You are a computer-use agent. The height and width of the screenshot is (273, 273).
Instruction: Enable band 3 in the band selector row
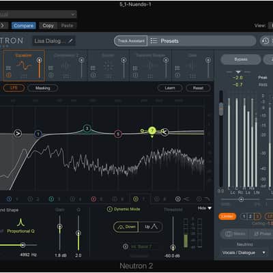point(51,199)
